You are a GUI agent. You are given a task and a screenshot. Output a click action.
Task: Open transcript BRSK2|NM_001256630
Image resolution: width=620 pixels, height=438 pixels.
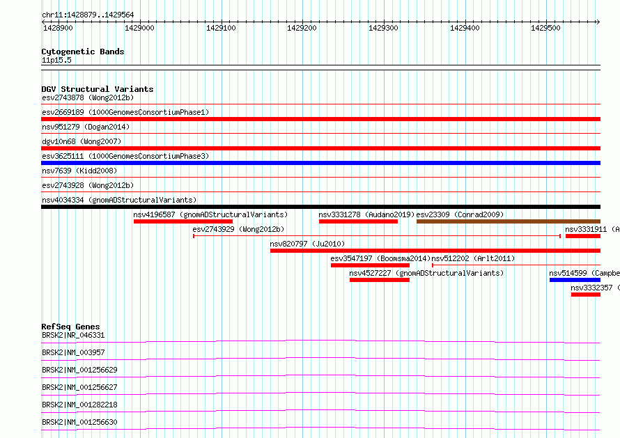click(79, 422)
